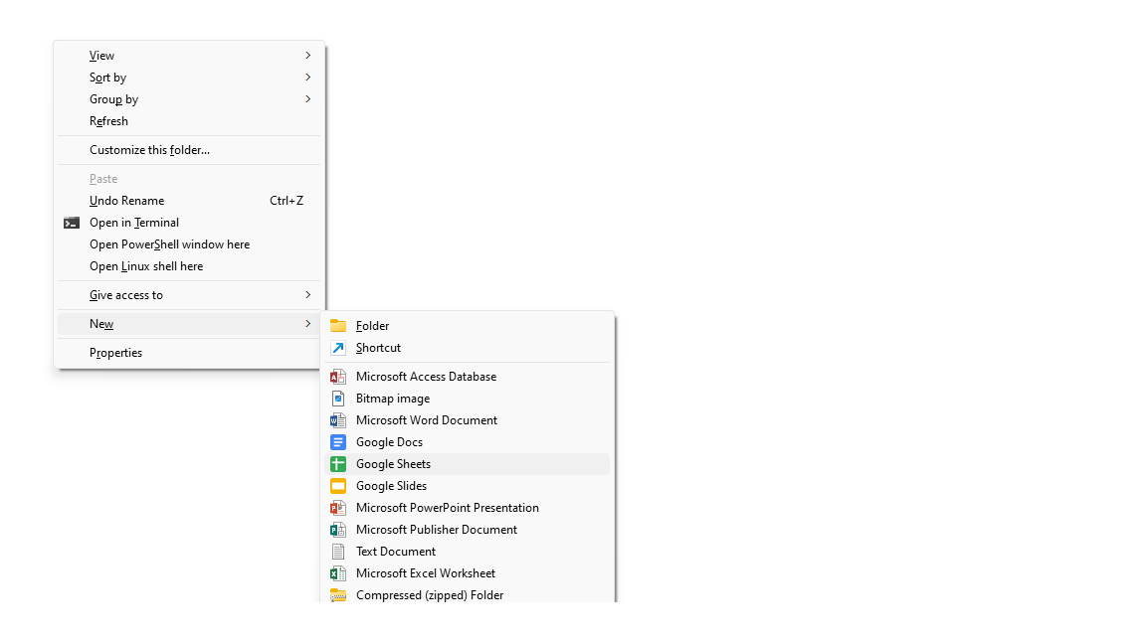This screenshot has width=1146, height=644.
Task: Click the Bitmap image icon
Action: [x=338, y=398]
